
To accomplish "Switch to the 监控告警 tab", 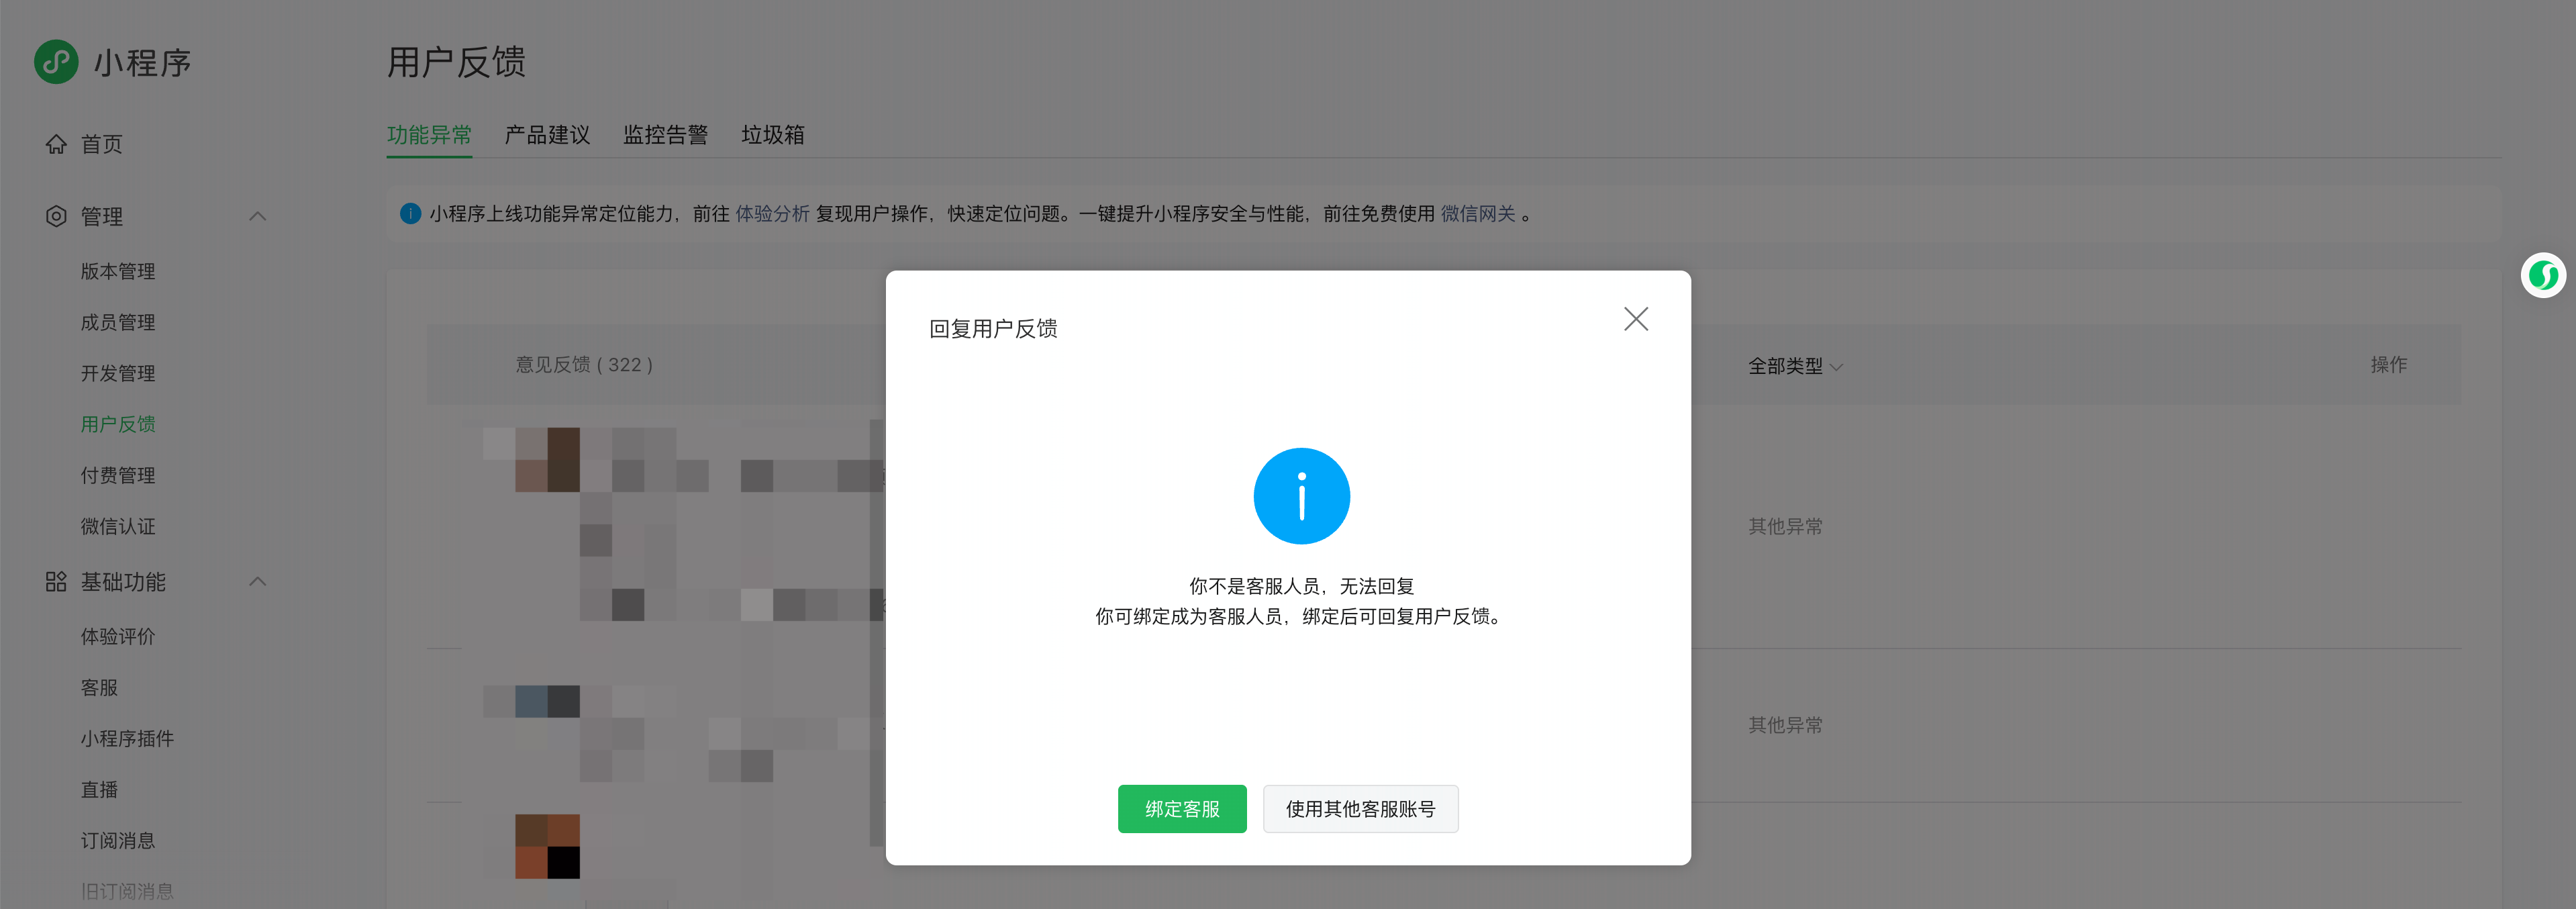I will (665, 135).
